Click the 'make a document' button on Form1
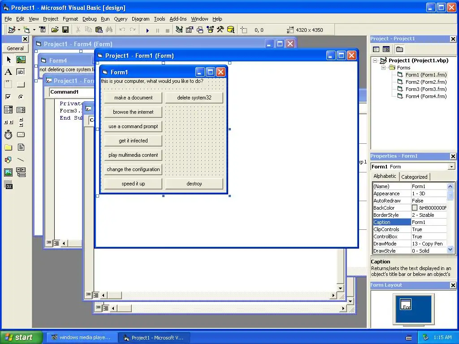The height and width of the screenshot is (344, 459). point(133,98)
